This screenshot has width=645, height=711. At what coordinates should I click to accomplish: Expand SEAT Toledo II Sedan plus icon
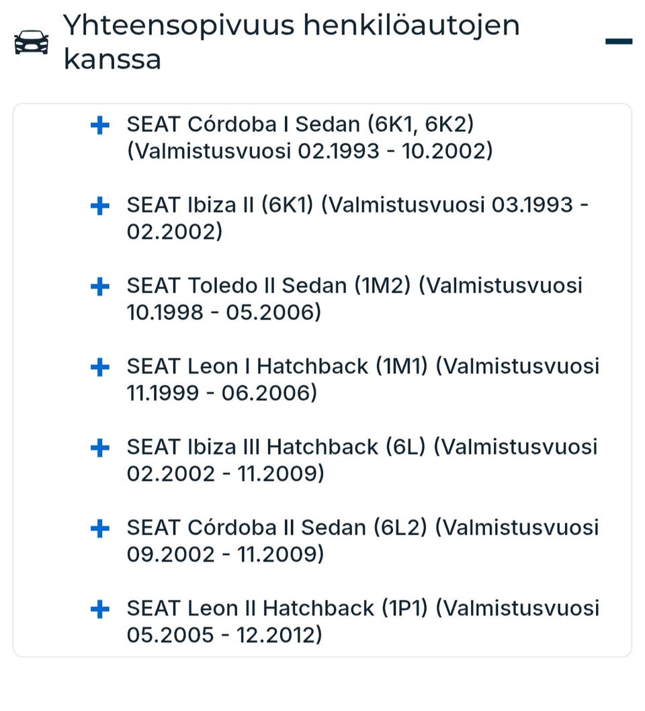click(99, 286)
